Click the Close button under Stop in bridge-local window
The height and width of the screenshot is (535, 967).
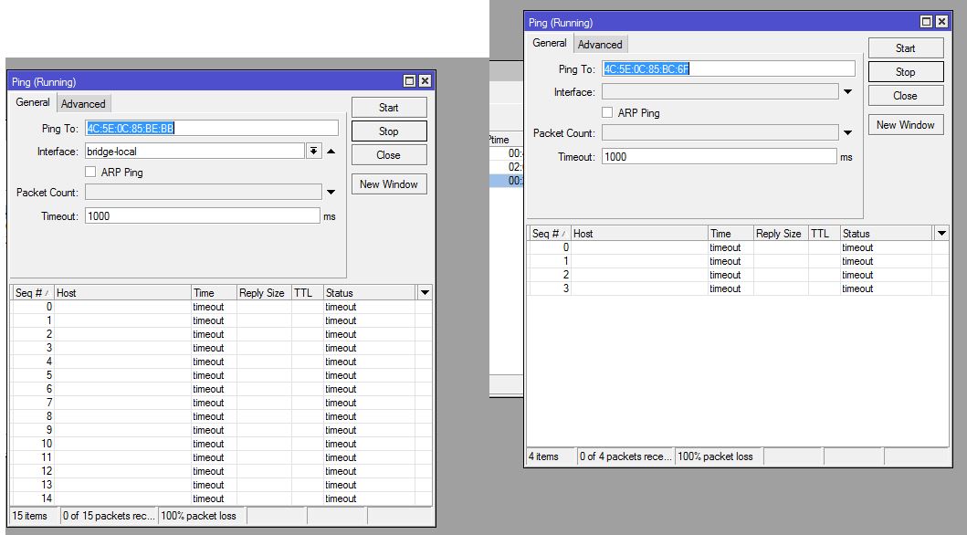(388, 155)
